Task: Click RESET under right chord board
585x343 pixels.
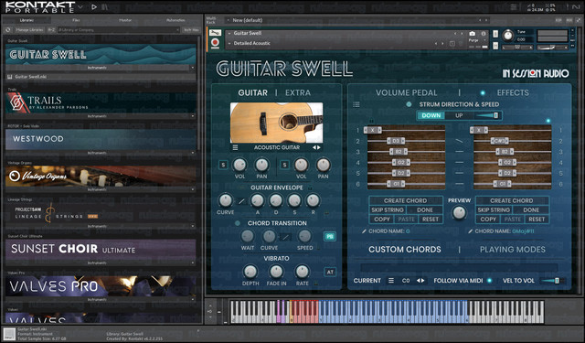Action: [x=537, y=220]
